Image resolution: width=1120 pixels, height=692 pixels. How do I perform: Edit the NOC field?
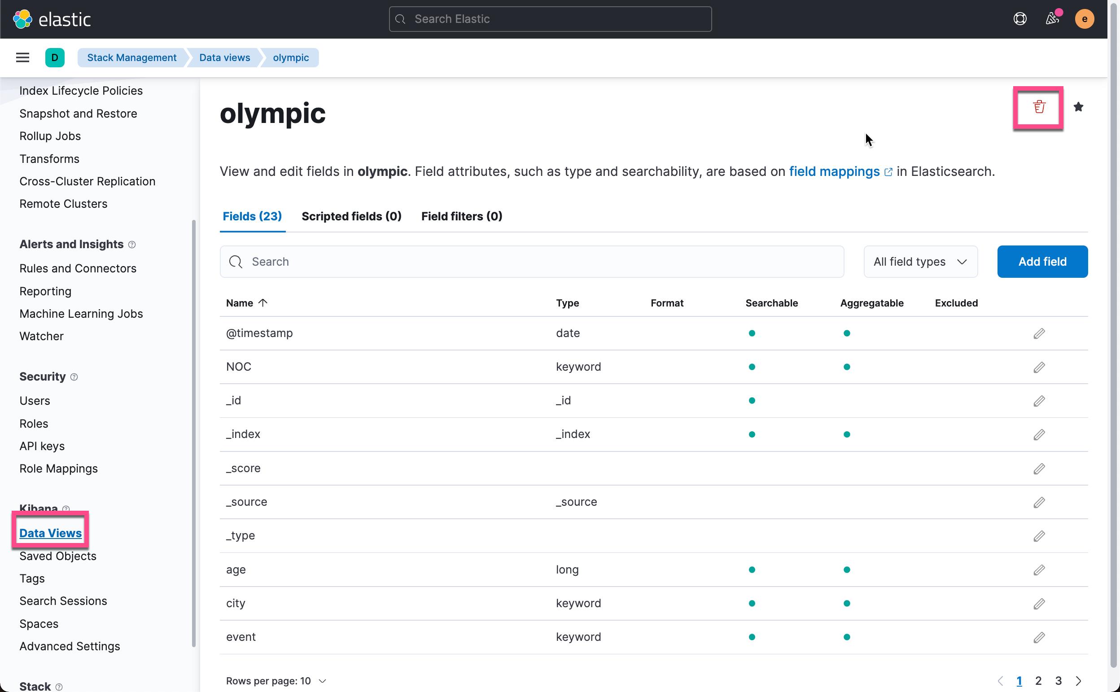[1039, 368]
